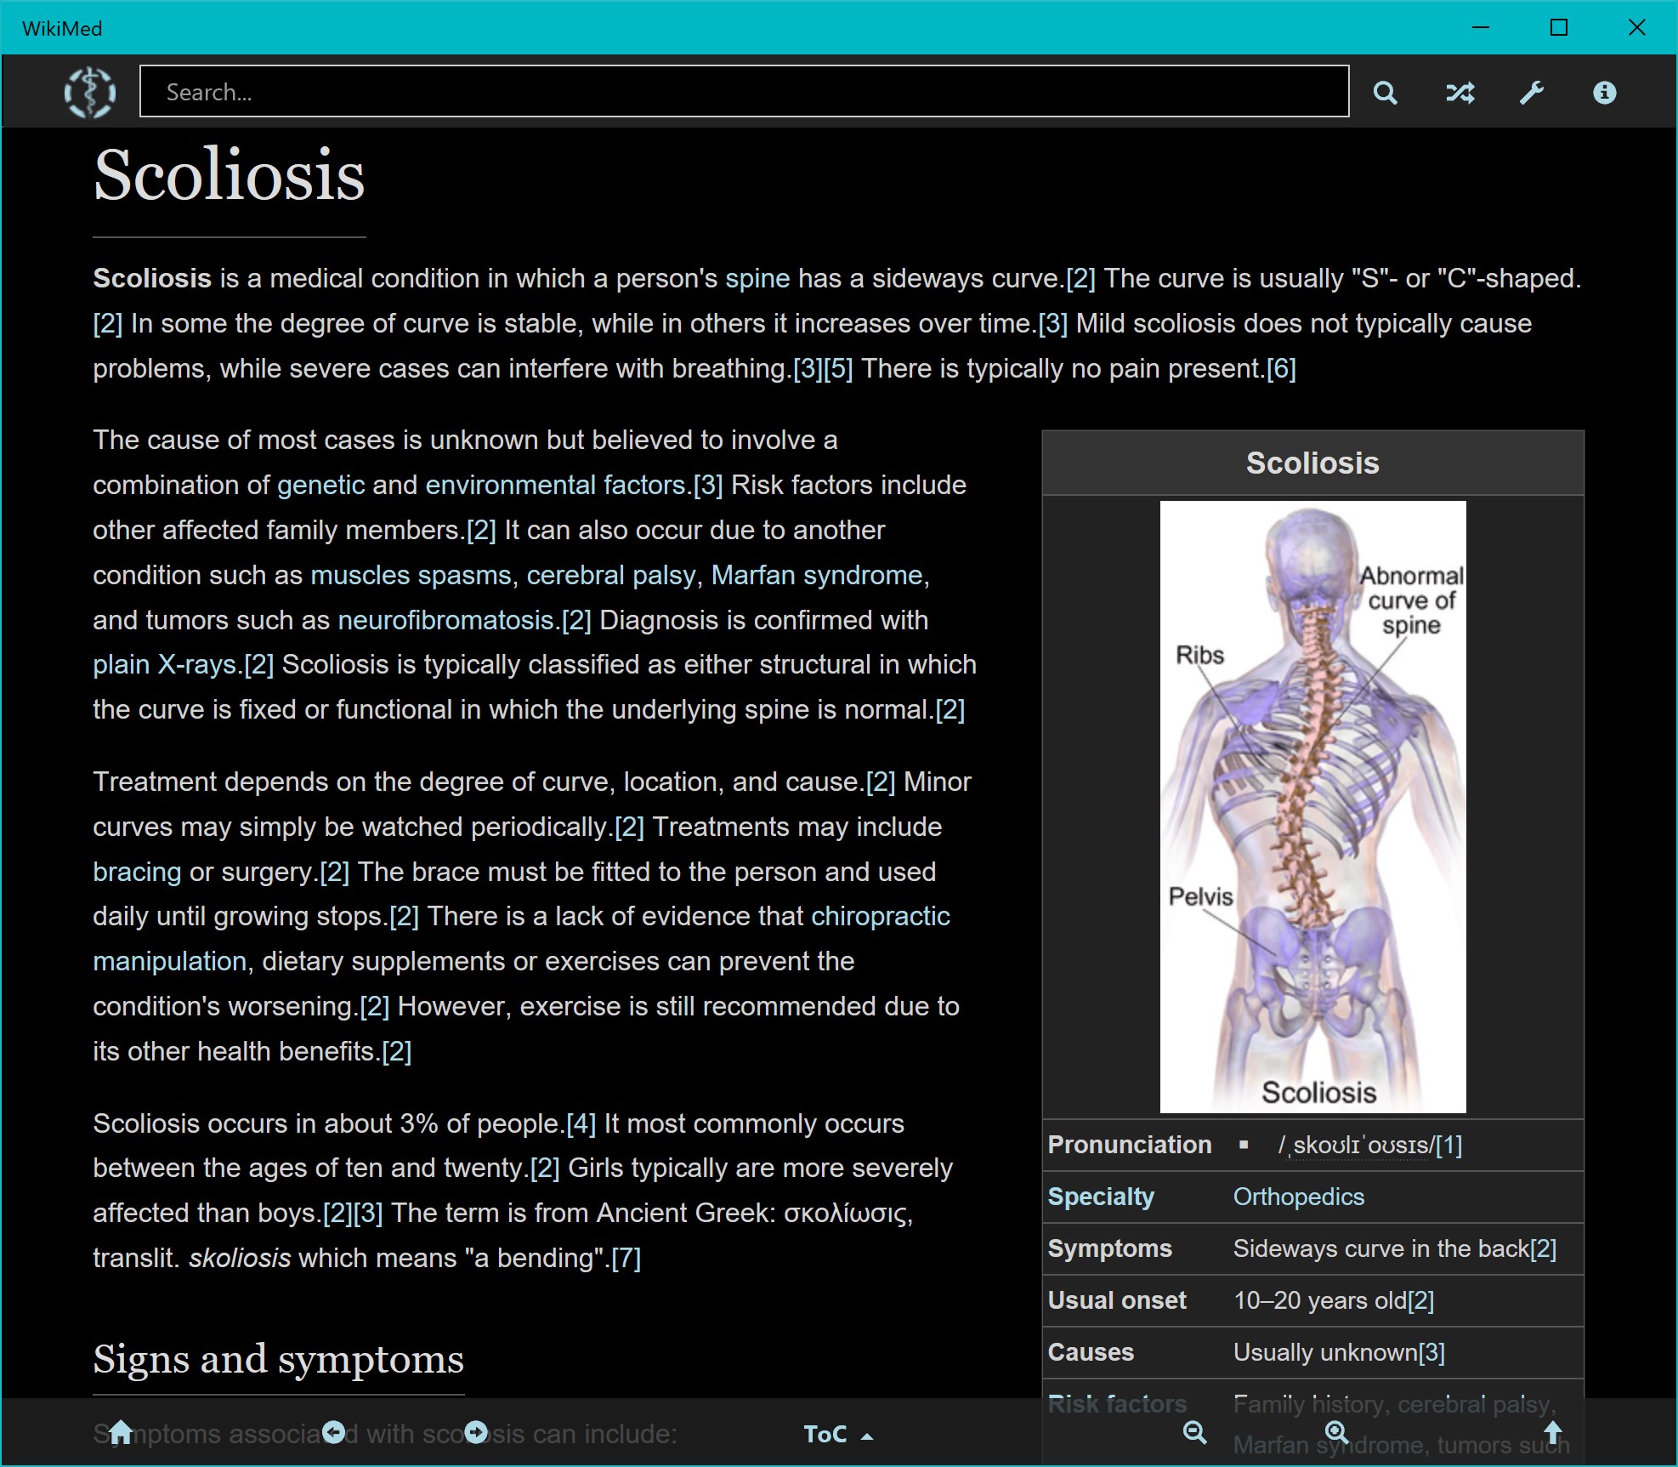Open settings with the wrench icon
1678x1467 pixels.
tap(1532, 92)
